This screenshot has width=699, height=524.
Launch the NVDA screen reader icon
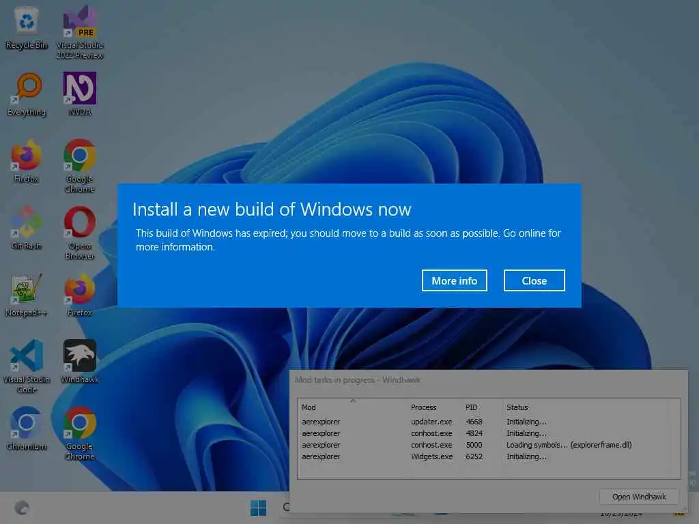80,94
